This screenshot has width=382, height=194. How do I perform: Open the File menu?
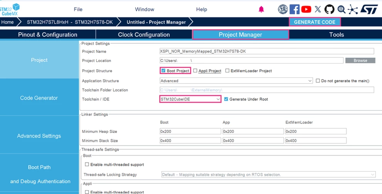tap(78, 9)
